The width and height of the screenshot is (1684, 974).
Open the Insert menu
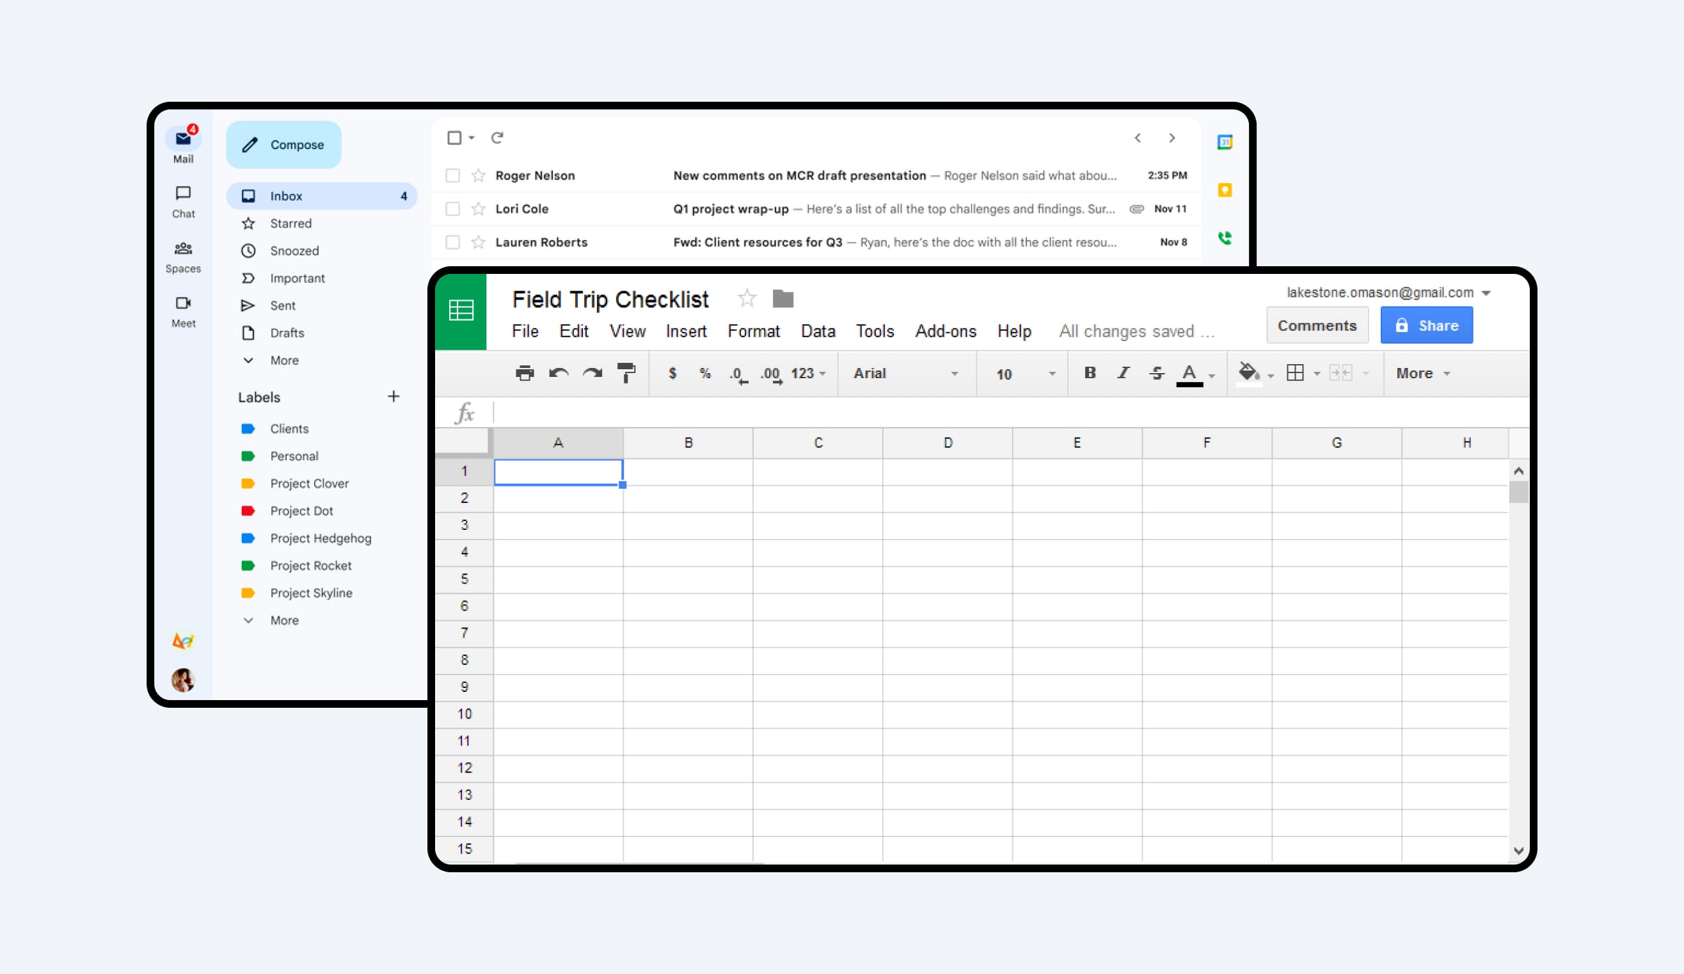687,331
